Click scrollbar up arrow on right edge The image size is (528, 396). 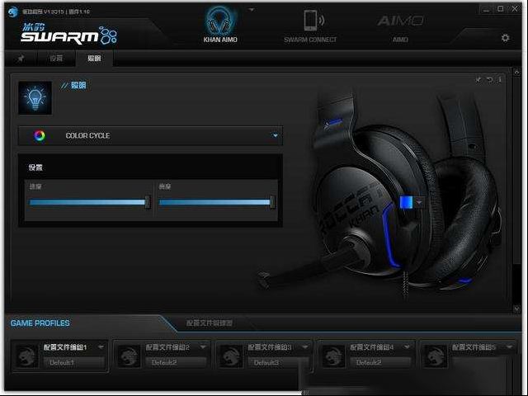pyautogui.click(x=516, y=72)
